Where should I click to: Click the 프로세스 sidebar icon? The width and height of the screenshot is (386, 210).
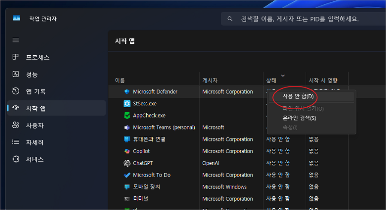[15, 57]
